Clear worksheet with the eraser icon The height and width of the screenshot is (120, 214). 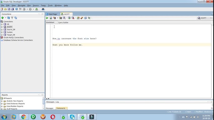tap(82, 18)
